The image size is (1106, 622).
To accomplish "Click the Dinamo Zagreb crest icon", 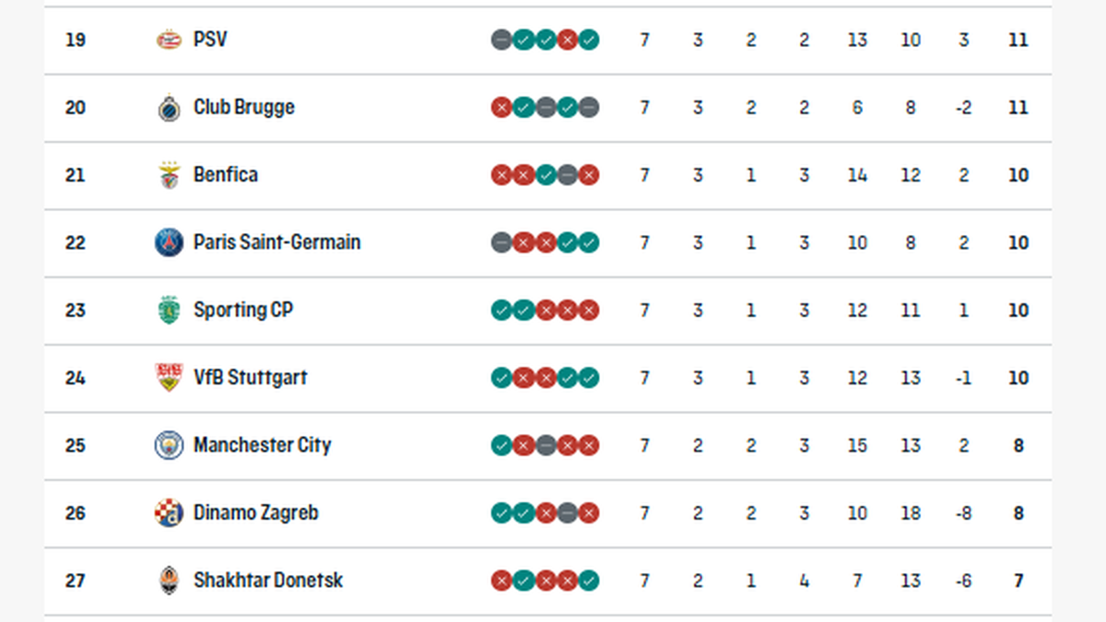I will [x=170, y=513].
